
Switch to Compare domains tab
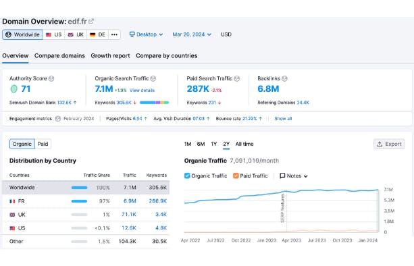click(x=59, y=55)
